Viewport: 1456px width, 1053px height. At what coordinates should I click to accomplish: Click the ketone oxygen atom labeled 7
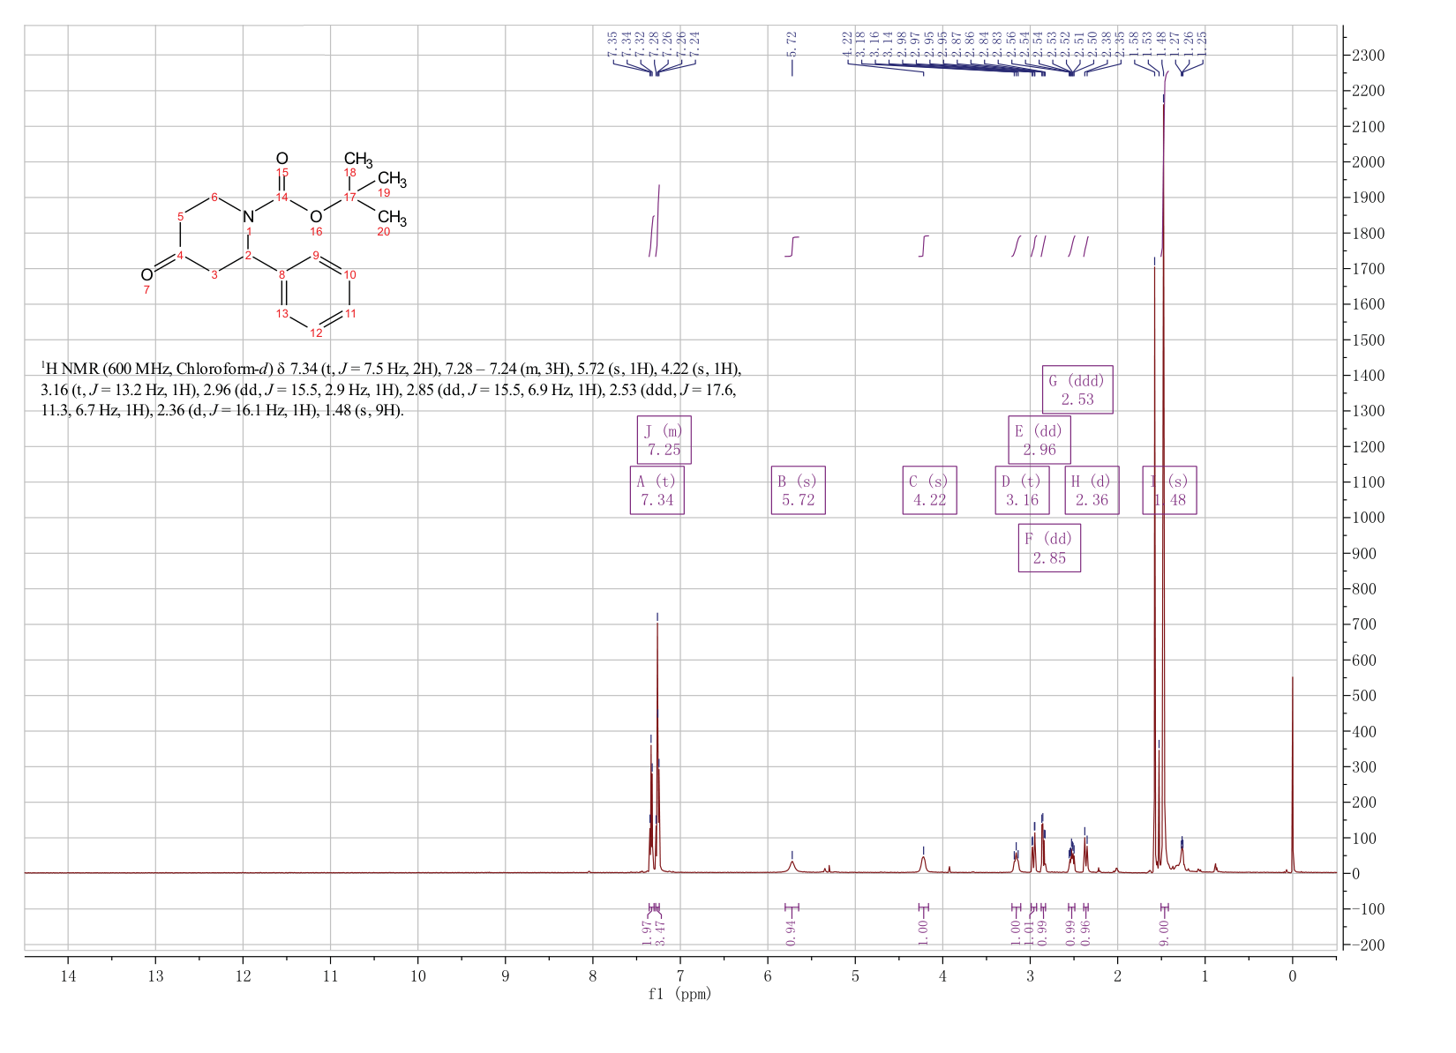[x=146, y=275]
